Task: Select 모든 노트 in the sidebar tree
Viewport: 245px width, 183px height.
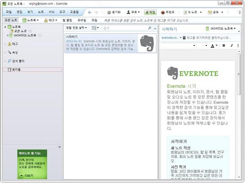Action: tap(20, 31)
